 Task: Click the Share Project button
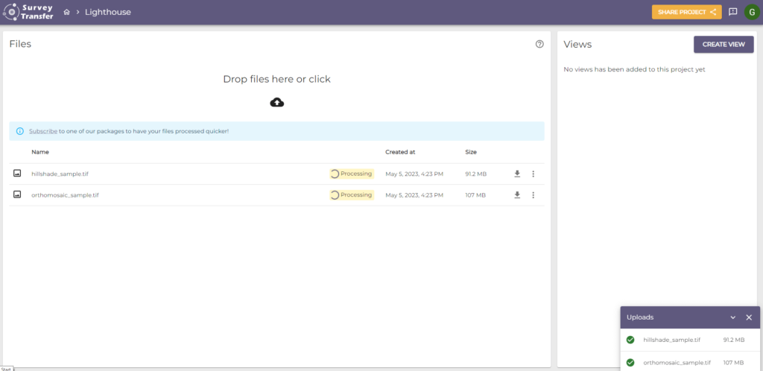(686, 12)
